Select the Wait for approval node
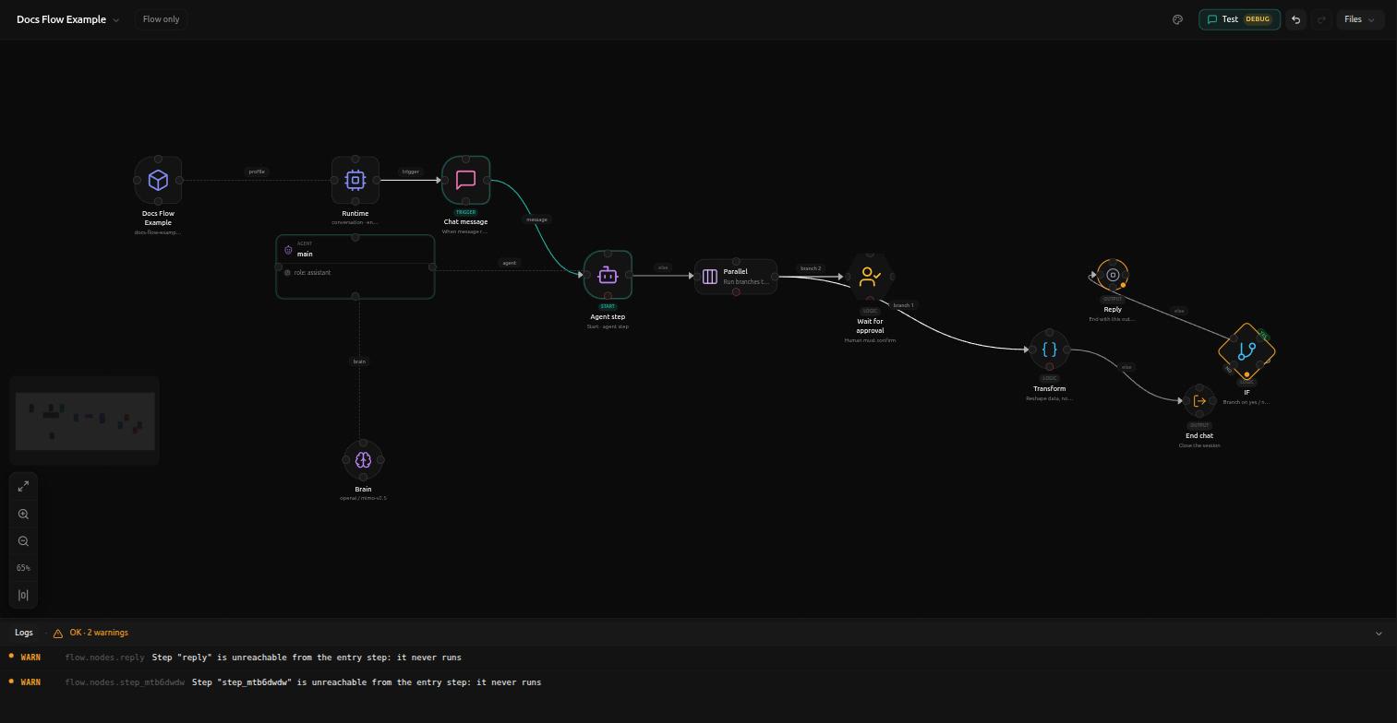 (870, 276)
